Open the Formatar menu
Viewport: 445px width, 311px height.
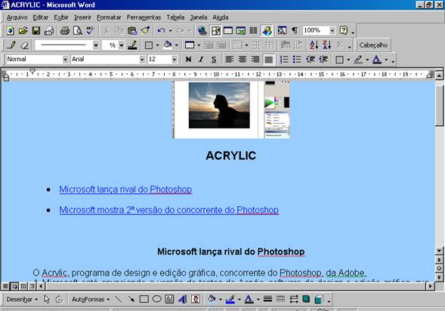pos(109,17)
